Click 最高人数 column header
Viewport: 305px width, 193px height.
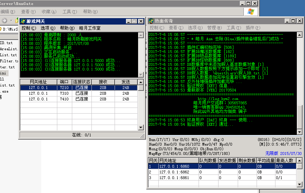[x=286, y=161]
